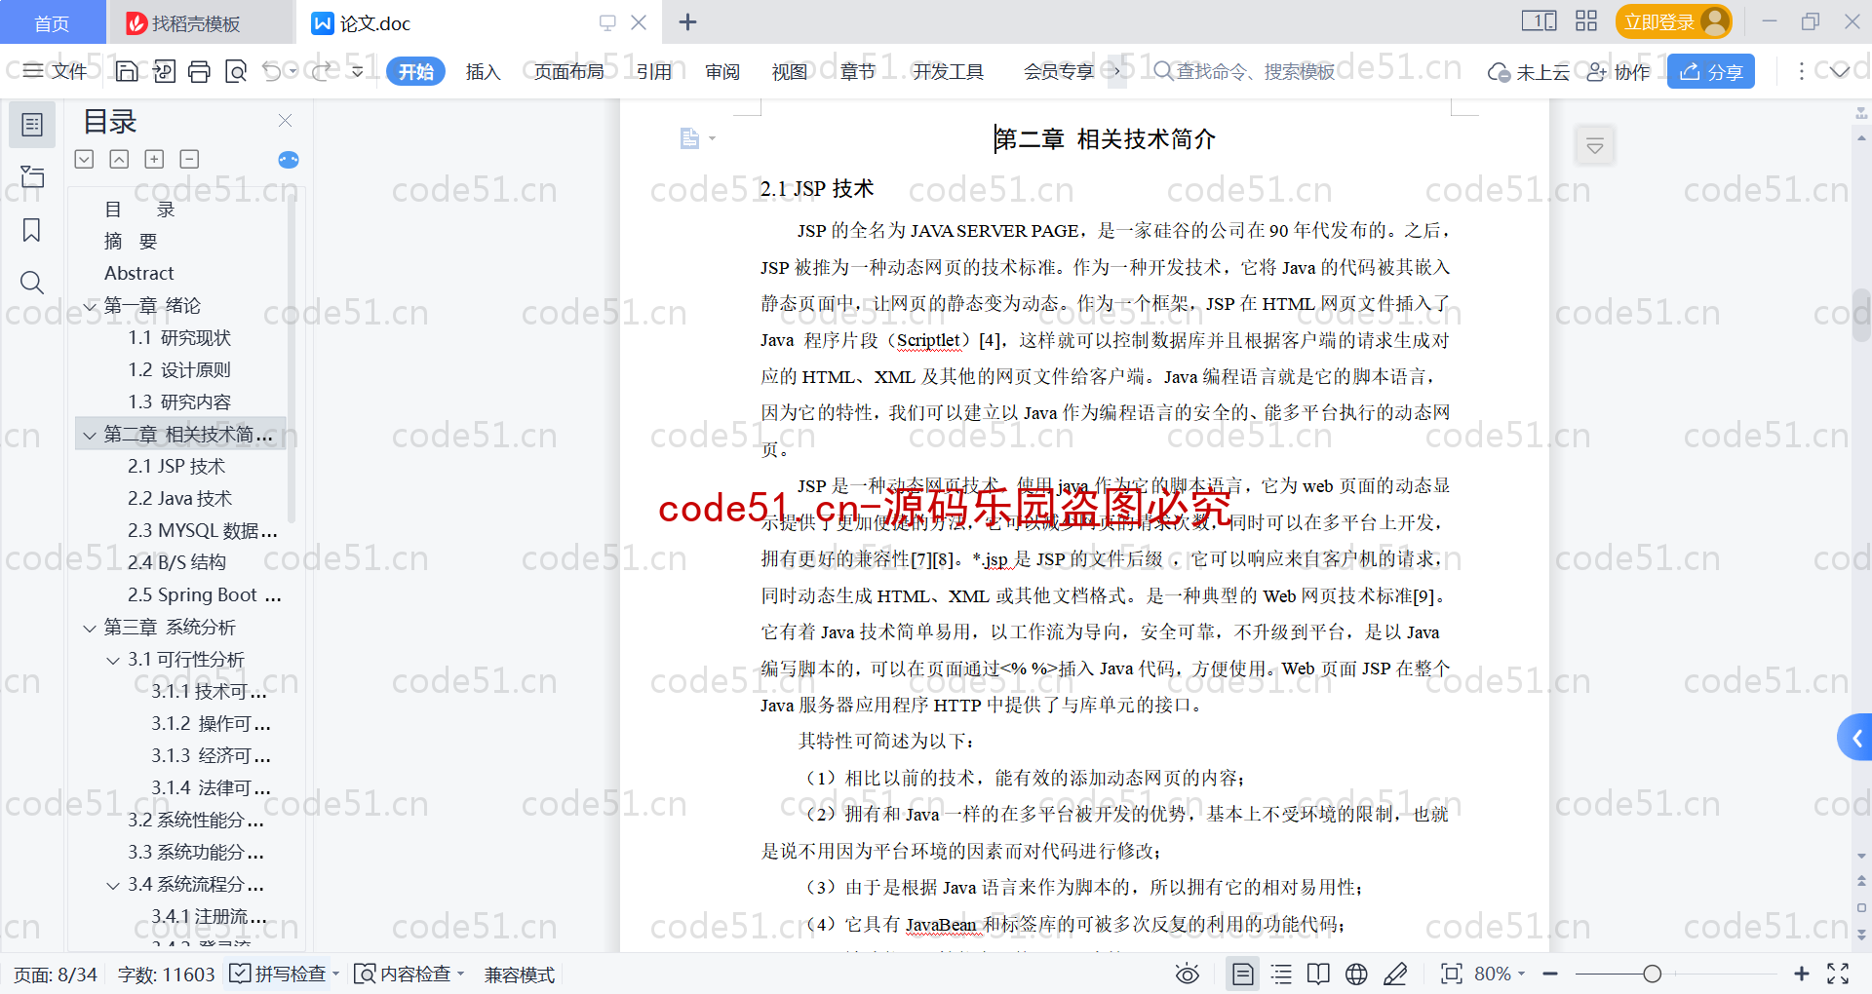Viewport: 1872px width, 994px height.
Task: Select the 审阅 ribbon tab
Action: click(x=722, y=71)
